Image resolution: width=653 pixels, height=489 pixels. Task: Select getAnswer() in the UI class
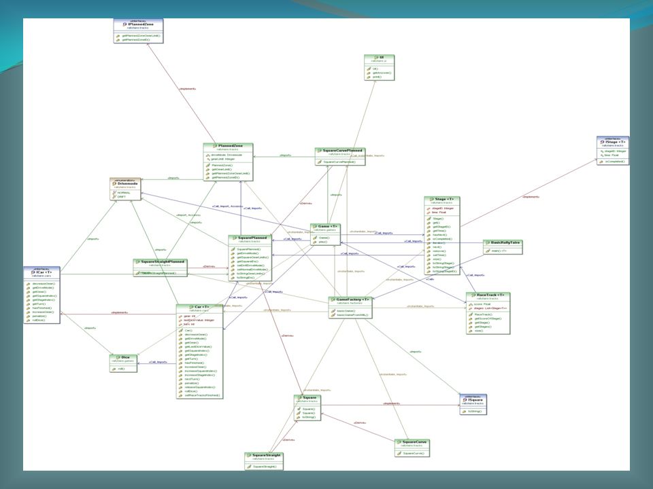point(382,73)
